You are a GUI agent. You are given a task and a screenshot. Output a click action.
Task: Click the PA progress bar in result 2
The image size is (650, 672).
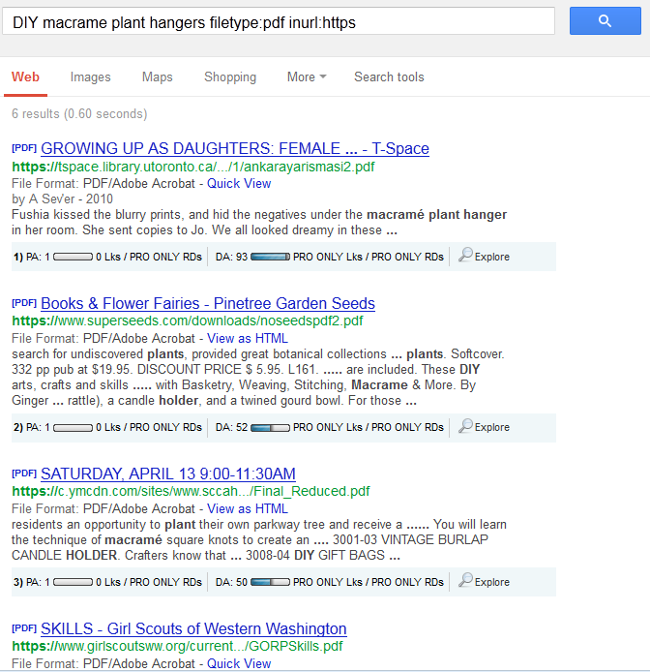[73, 427]
